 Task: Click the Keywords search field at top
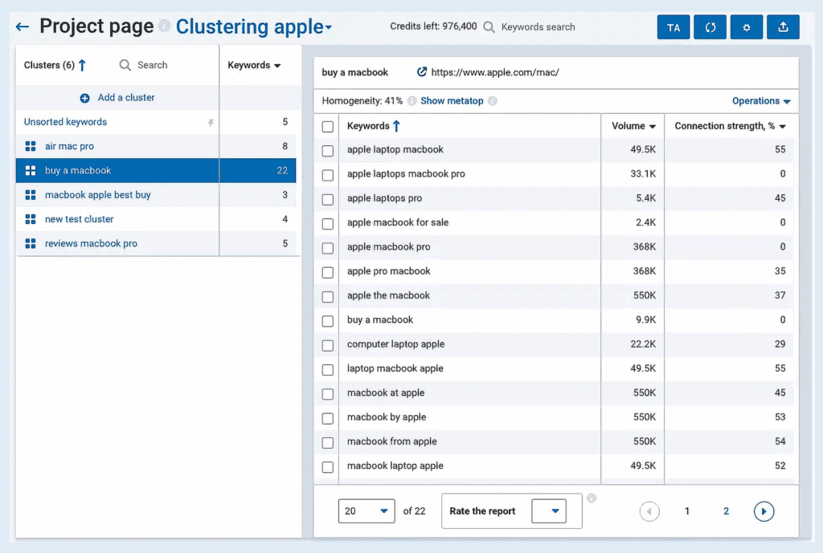(x=538, y=27)
